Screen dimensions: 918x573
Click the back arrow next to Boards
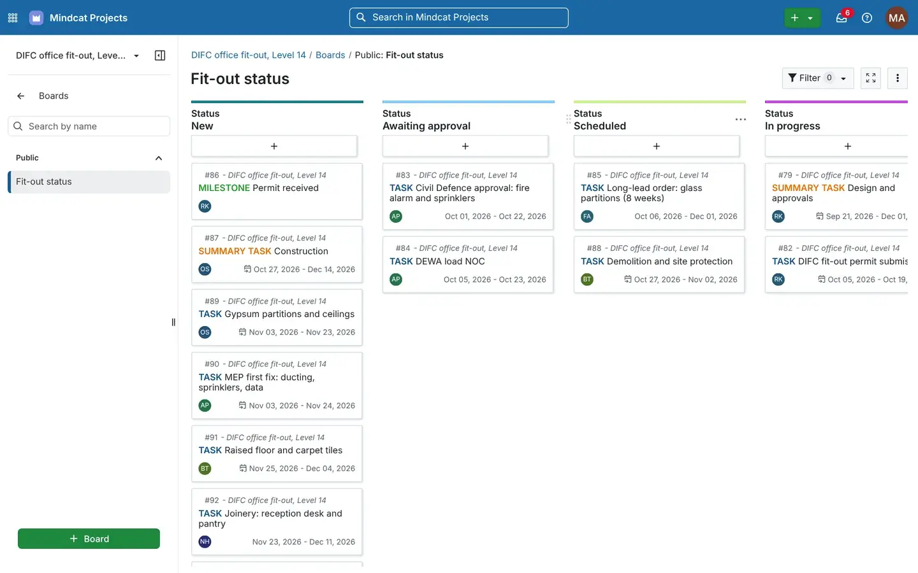click(21, 96)
